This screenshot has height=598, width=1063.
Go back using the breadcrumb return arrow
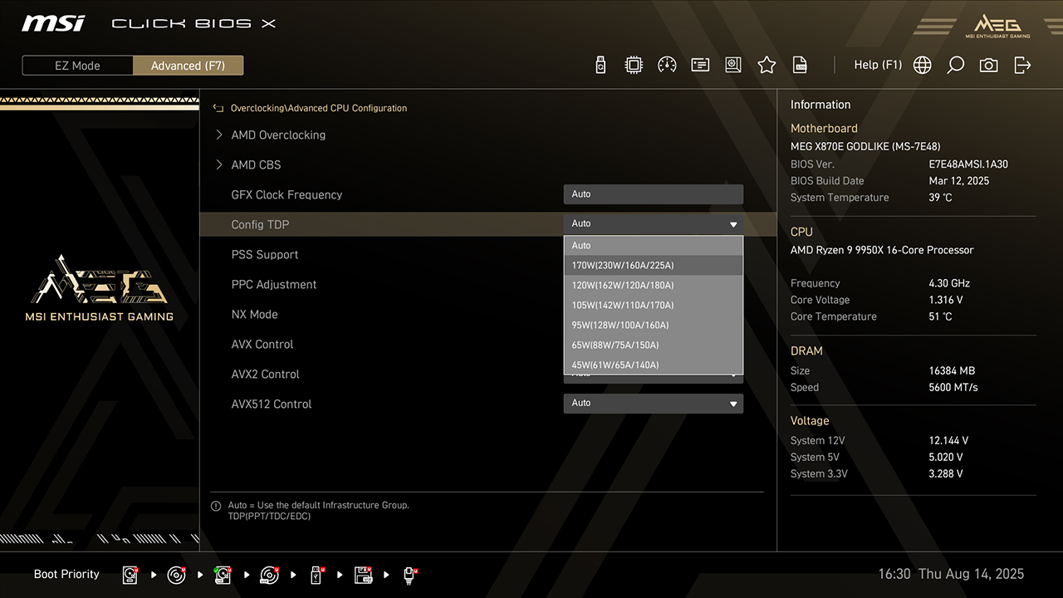click(x=218, y=108)
